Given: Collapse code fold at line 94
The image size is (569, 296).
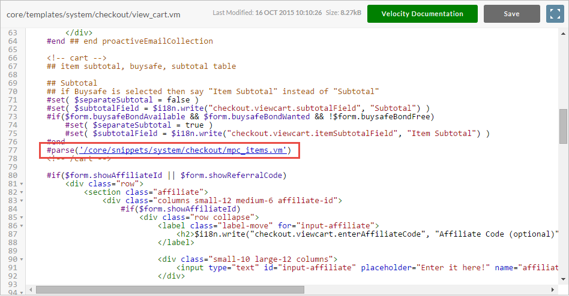Looking at the screenshot, I should (x=22, y=293).
